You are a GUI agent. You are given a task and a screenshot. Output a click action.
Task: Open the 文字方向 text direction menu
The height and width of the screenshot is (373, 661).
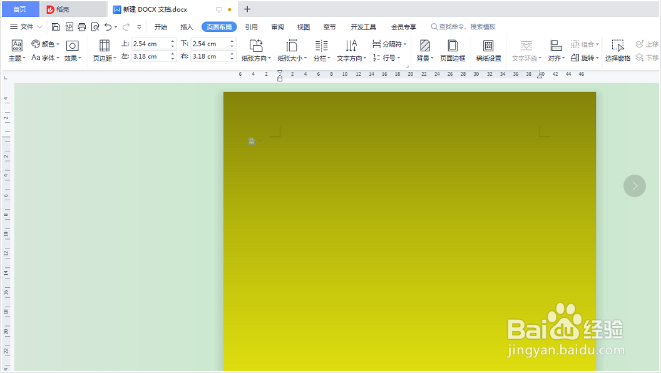(351, 50)
